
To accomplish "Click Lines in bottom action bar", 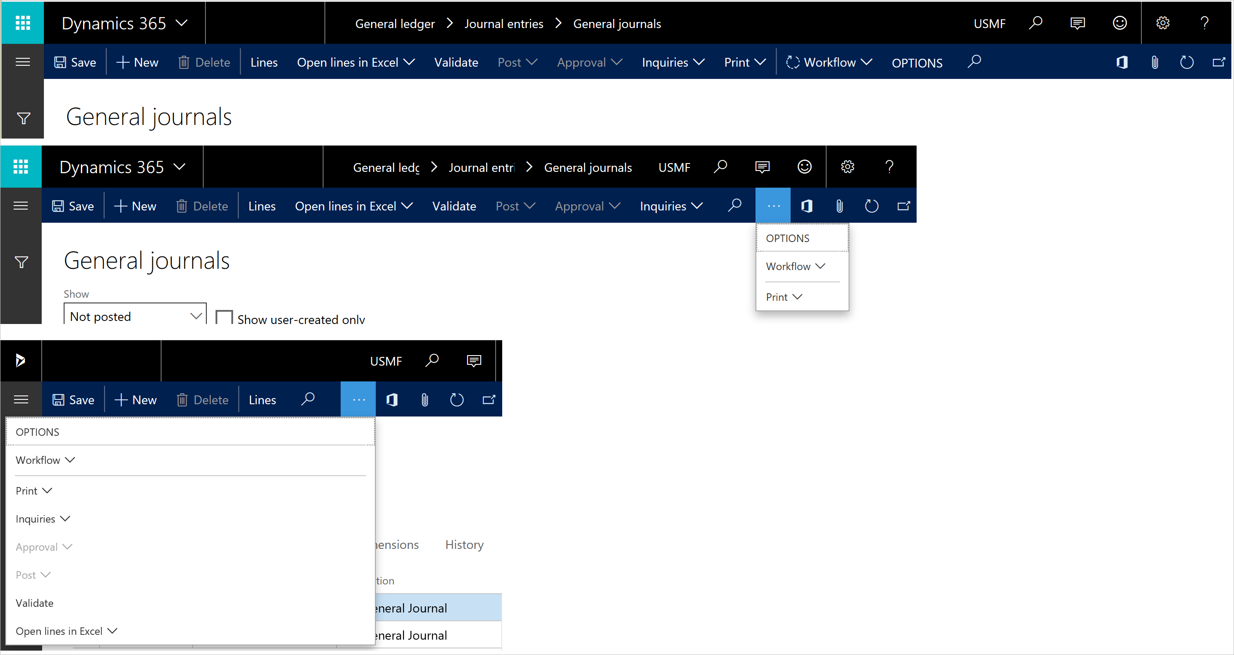I will click(263, 399).
